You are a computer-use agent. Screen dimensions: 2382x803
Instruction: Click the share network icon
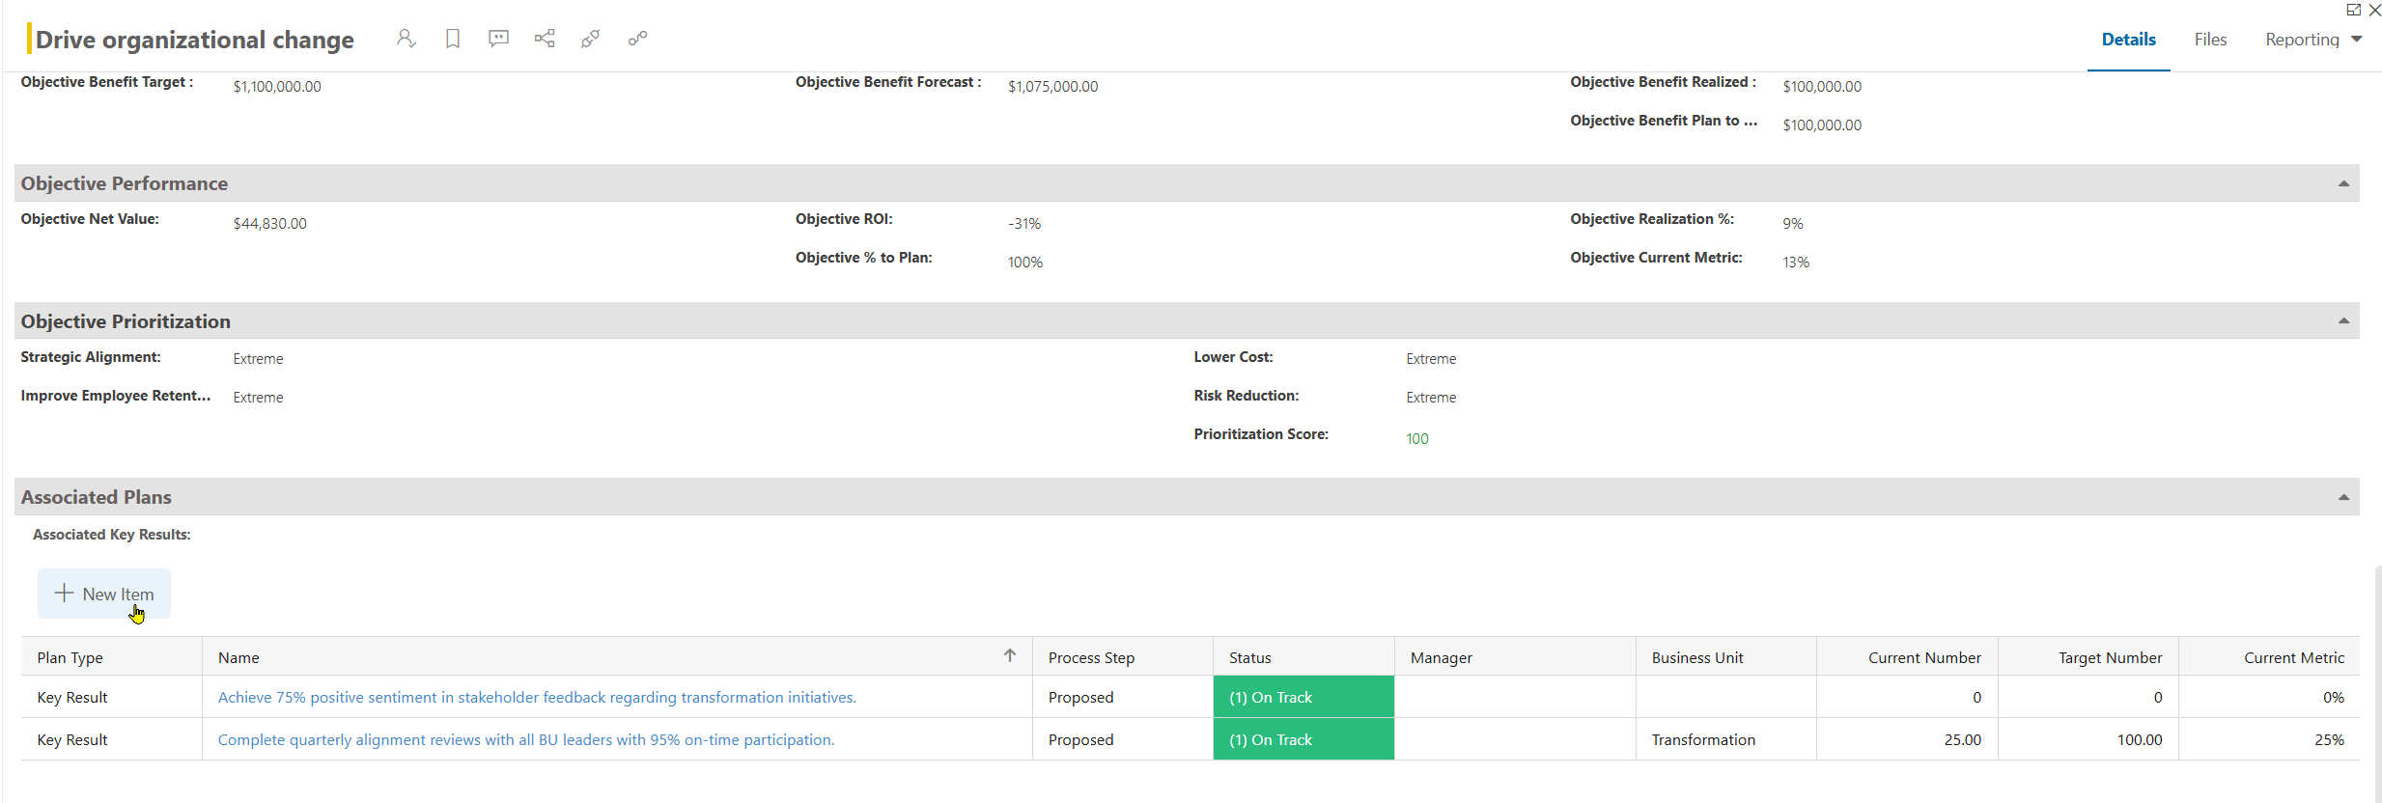(x=545, y=39)
